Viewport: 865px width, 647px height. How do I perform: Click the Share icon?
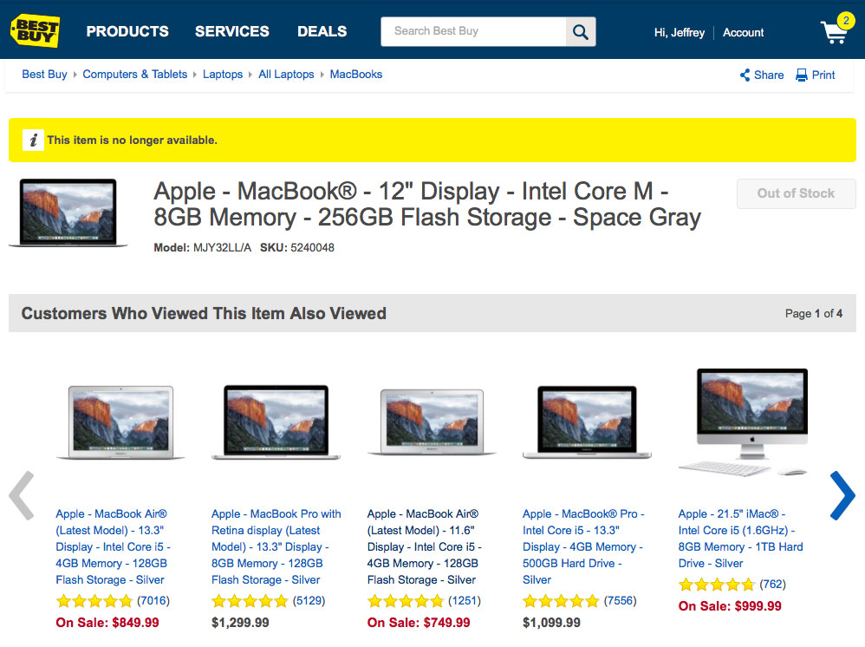click(x=745, y=75)
